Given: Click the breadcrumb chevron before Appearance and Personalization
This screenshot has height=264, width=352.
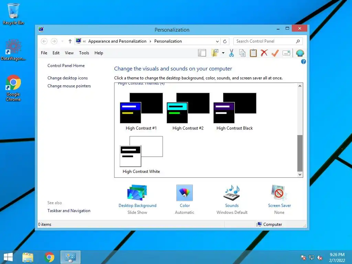Looking at the screenshot, I should coord(85,41).
